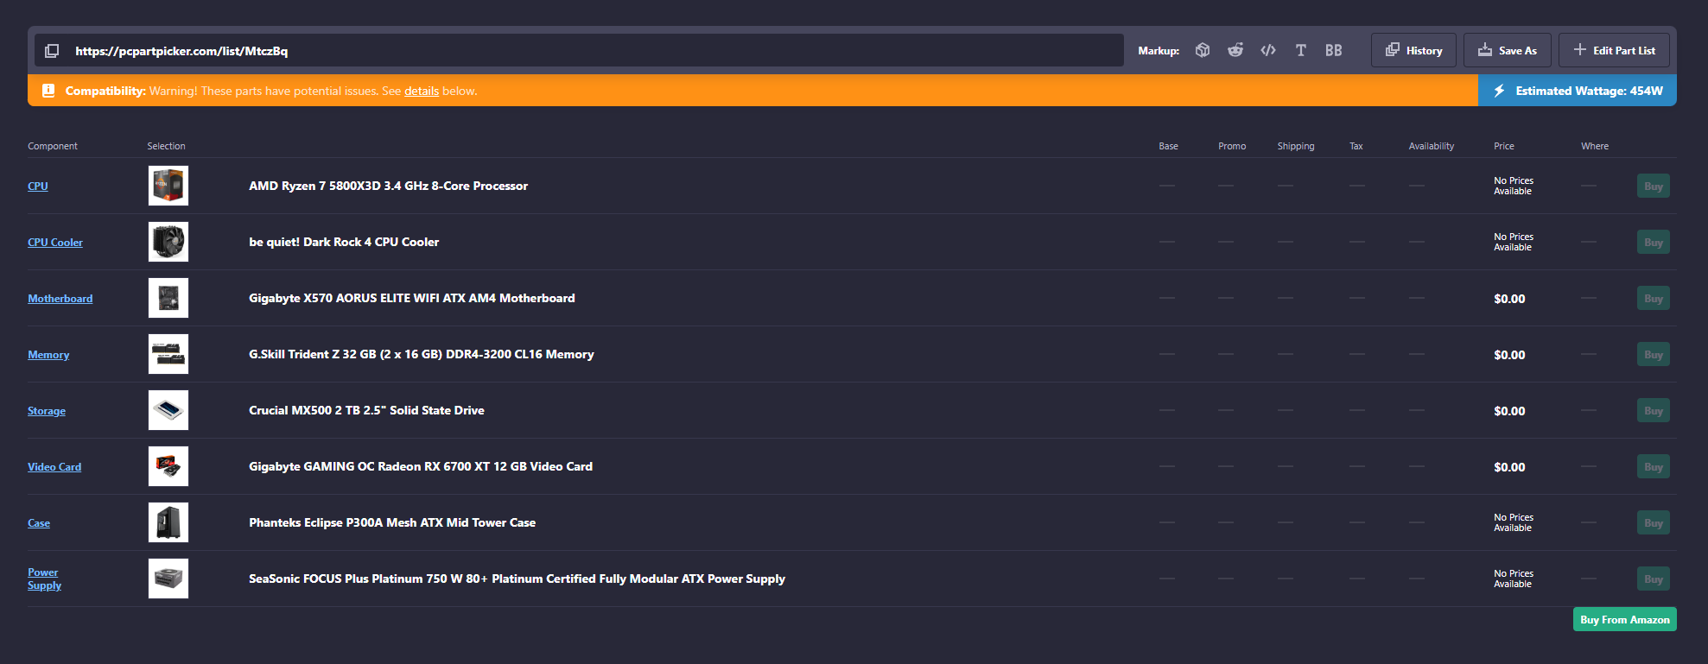The width and height of the screenshot is (1708, 664).
Task: Click the part list permalink URL field
Action: pos(579,50)
